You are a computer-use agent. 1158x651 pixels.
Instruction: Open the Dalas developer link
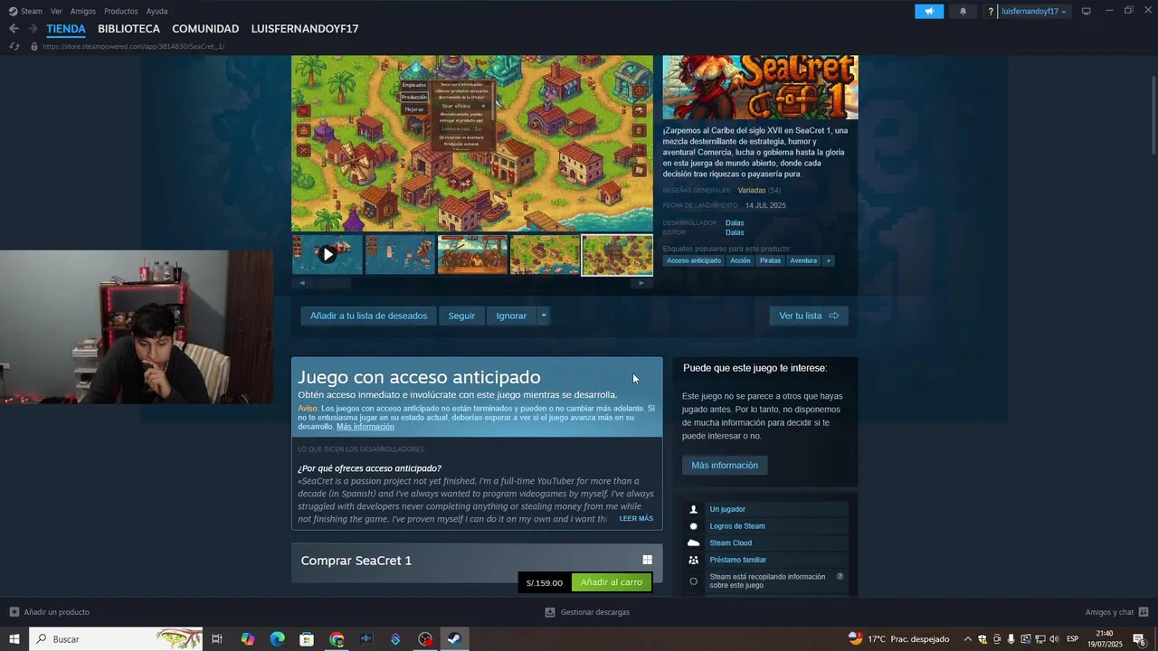735,222
